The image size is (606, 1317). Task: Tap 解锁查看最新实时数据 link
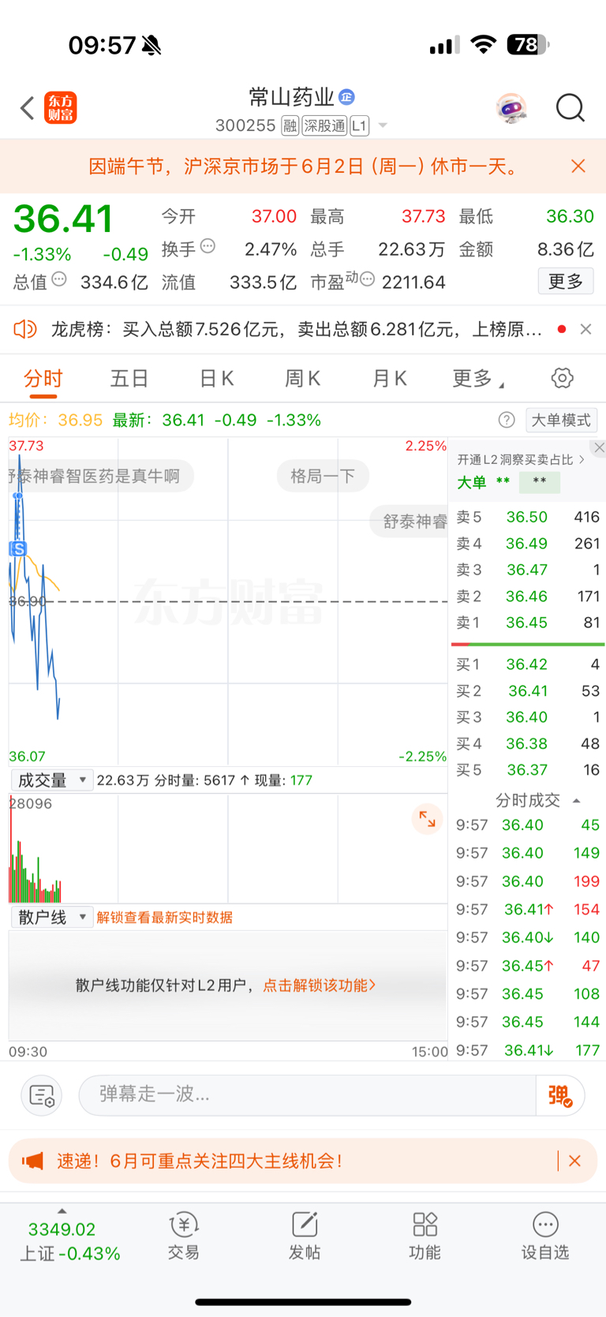coord(164,917)
